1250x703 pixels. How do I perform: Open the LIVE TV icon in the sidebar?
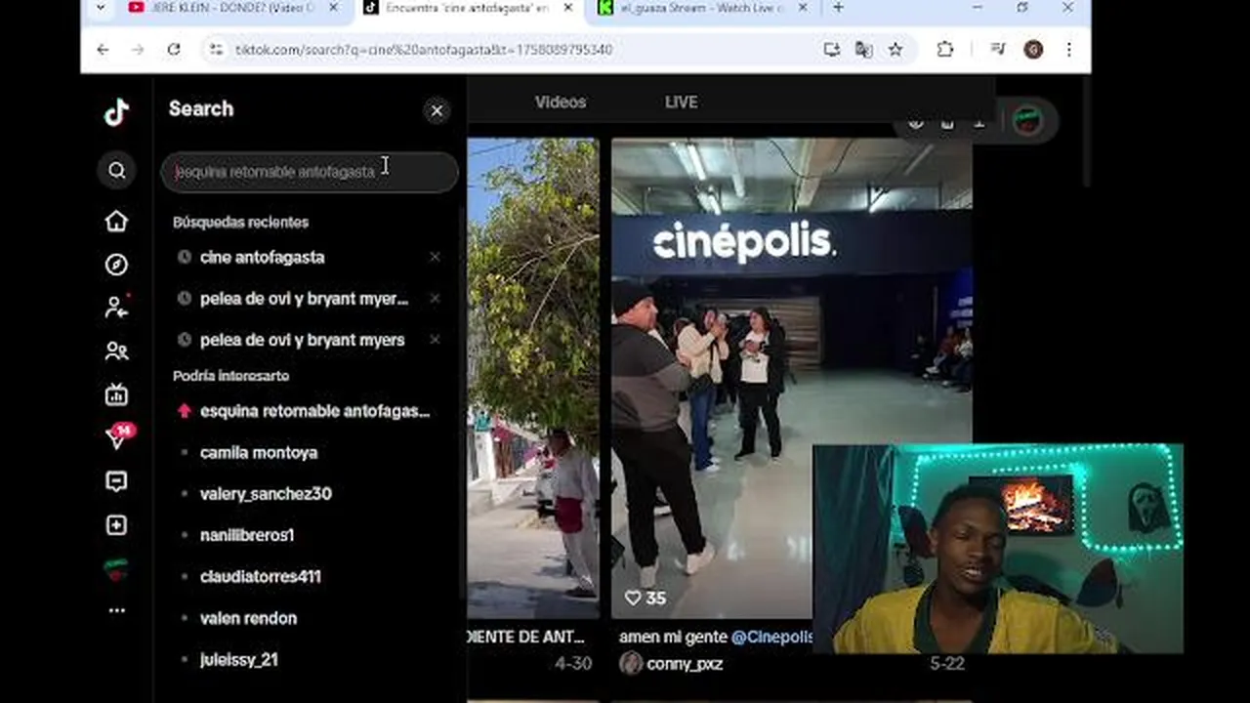116,394
